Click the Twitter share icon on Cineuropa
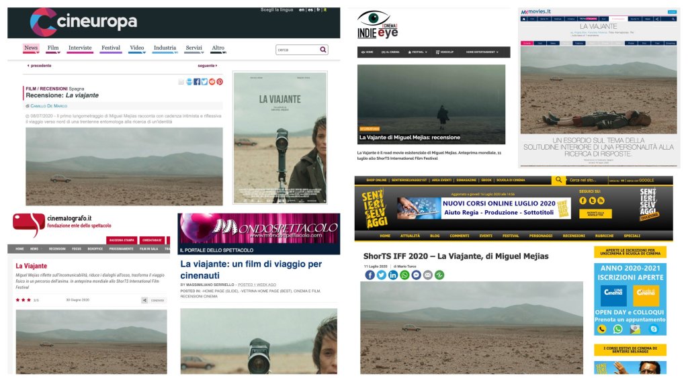688x382 pixels. (x=204, y=82)
